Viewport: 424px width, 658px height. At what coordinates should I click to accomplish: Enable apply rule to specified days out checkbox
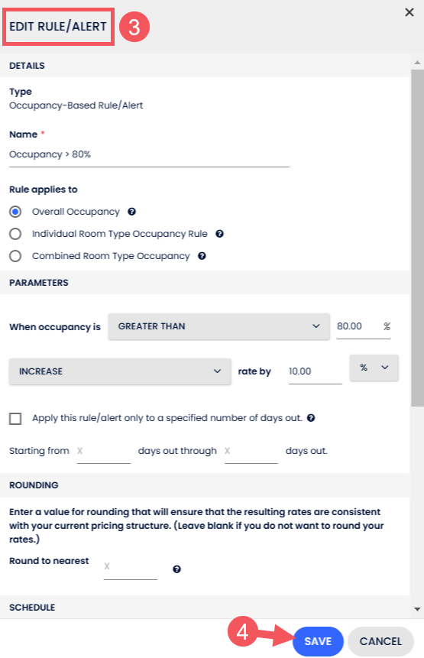coord(15,418)
